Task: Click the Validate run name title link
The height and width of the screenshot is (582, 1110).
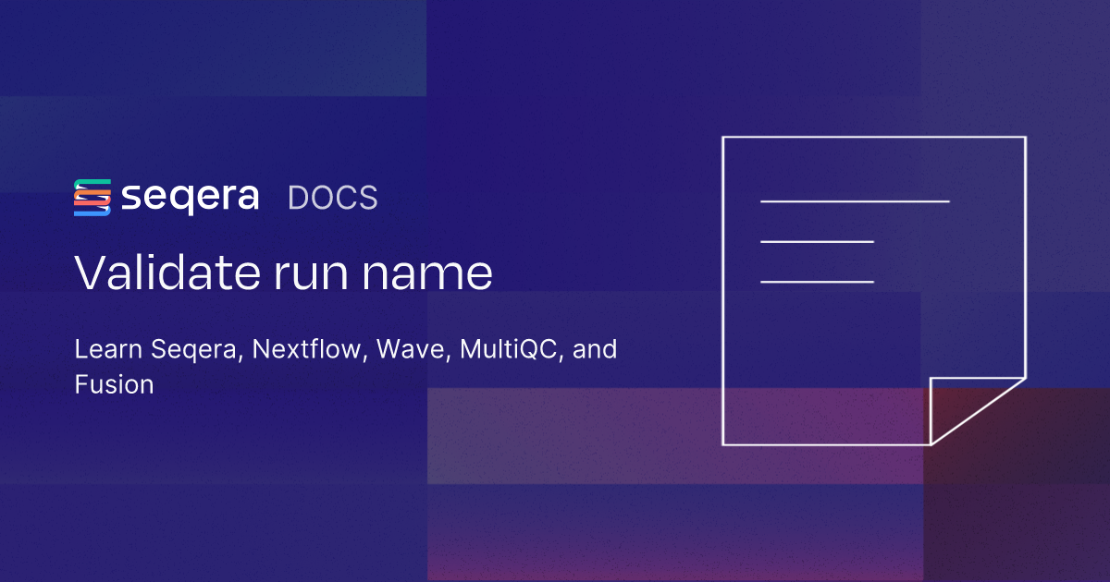Action: (284, 273)
